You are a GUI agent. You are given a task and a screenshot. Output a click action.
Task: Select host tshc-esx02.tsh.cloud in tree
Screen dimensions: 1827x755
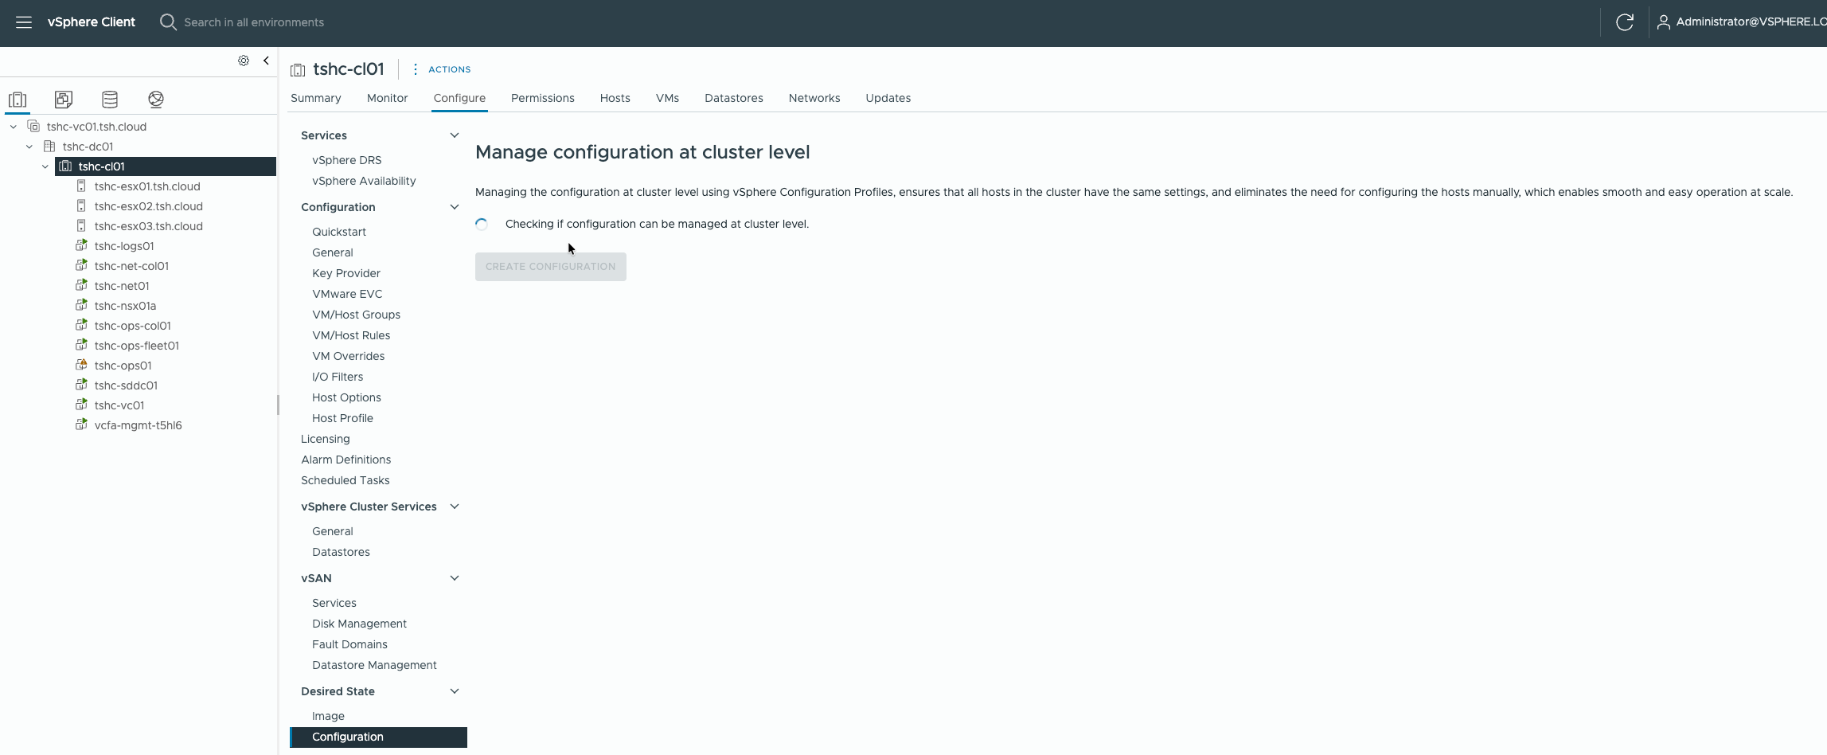[148, 206]
